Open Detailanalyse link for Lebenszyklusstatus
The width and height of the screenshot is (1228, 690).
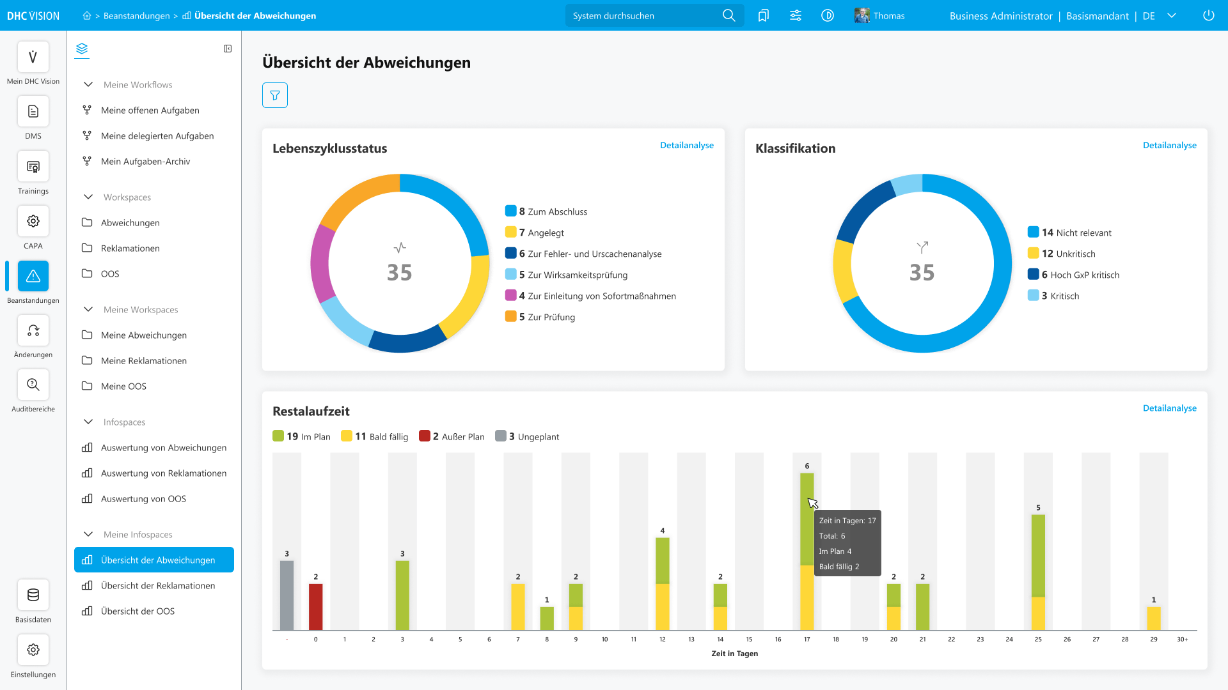(687, 145)
